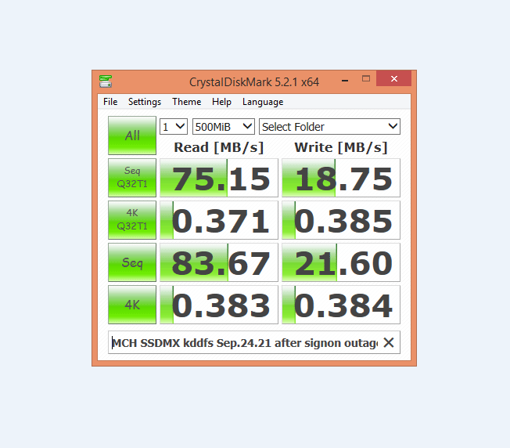Open the Theme menu
510x448 pixels.
[186, 102]
